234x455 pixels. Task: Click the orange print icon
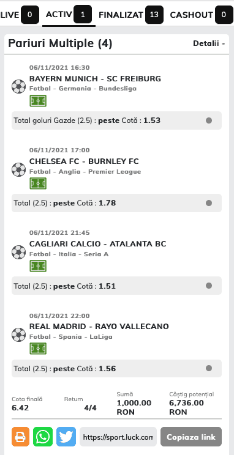point(21,437)
